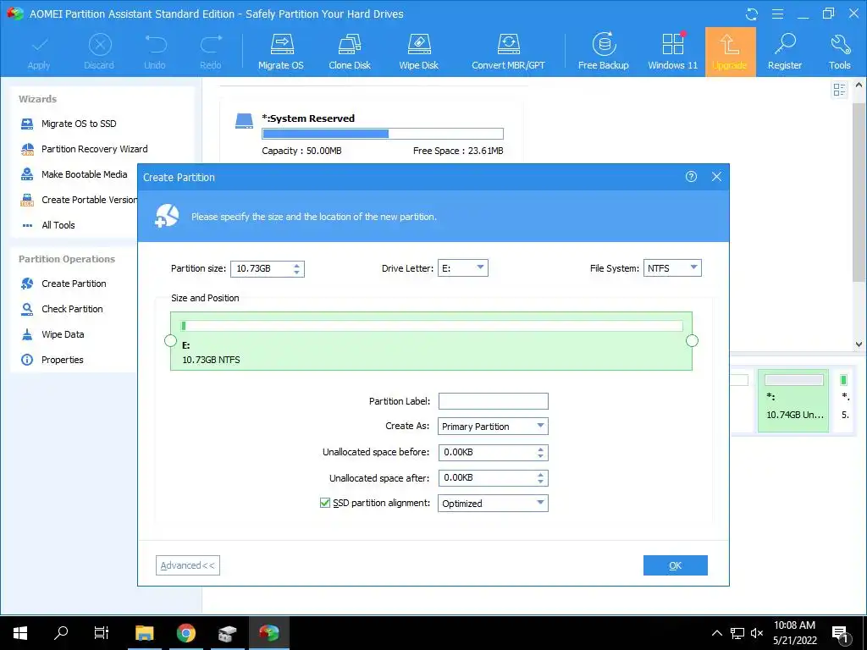Click the main window scroll up arrow

pos(859,85)
